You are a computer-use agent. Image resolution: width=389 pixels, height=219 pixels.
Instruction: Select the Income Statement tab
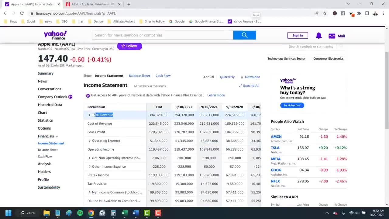[109, 76]
